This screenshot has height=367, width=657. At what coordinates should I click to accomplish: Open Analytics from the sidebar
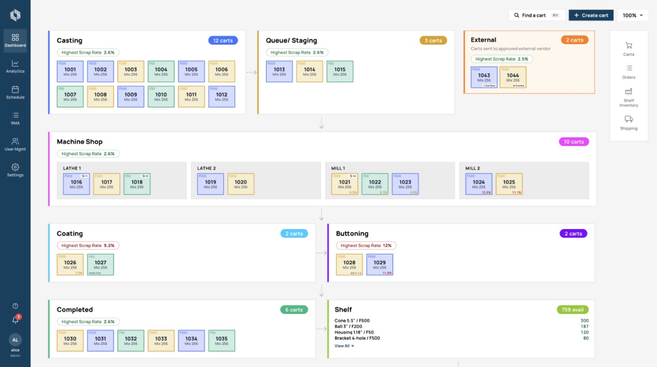[15, 67]
